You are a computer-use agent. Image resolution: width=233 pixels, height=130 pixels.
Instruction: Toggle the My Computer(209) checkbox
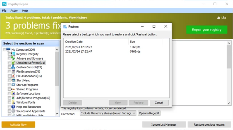5,49
